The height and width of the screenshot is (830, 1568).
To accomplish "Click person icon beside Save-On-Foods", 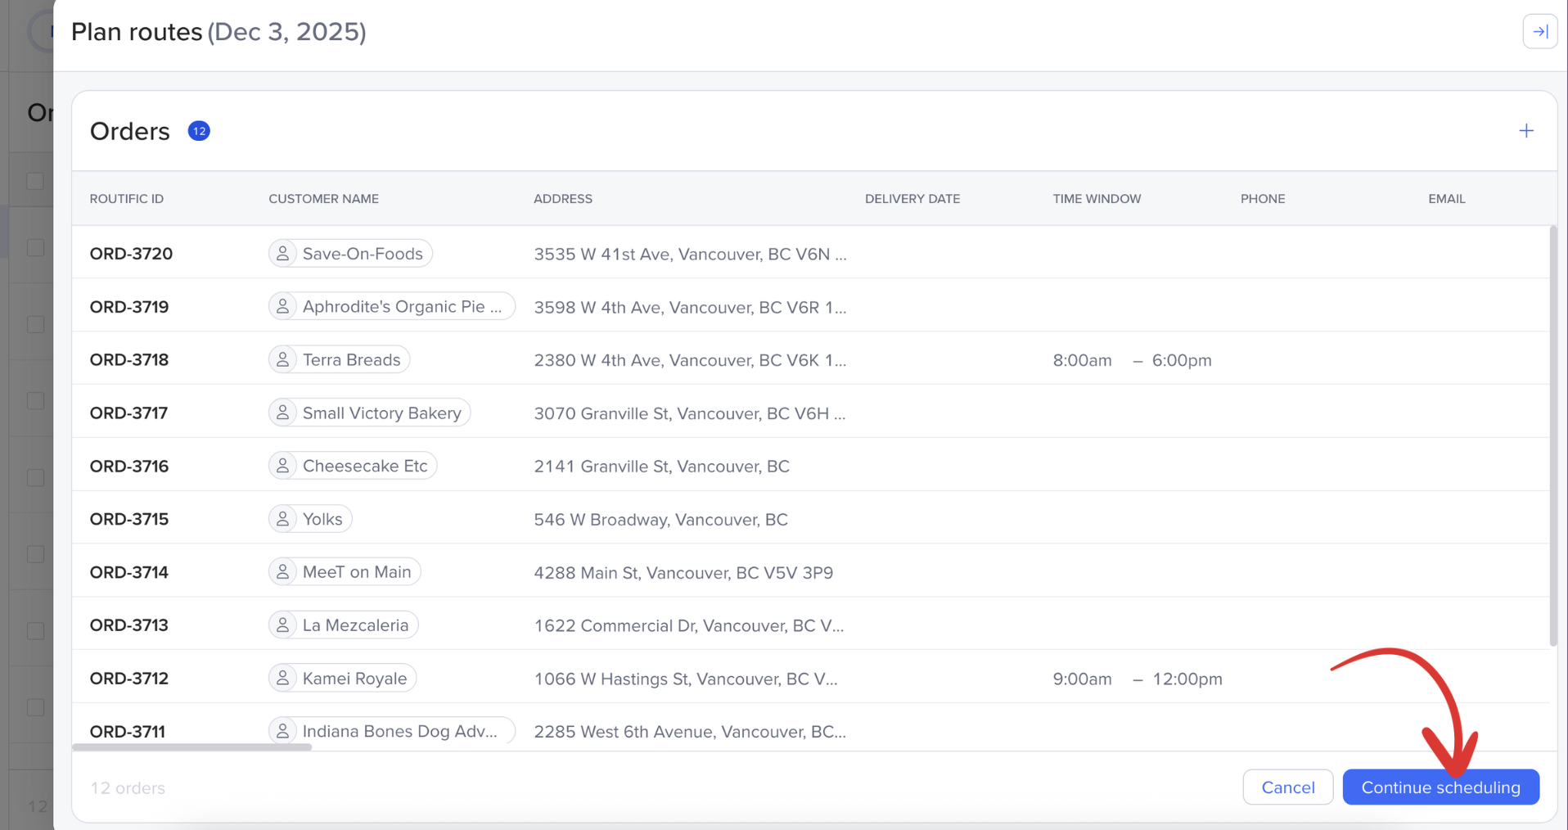I will click(282, 254).
